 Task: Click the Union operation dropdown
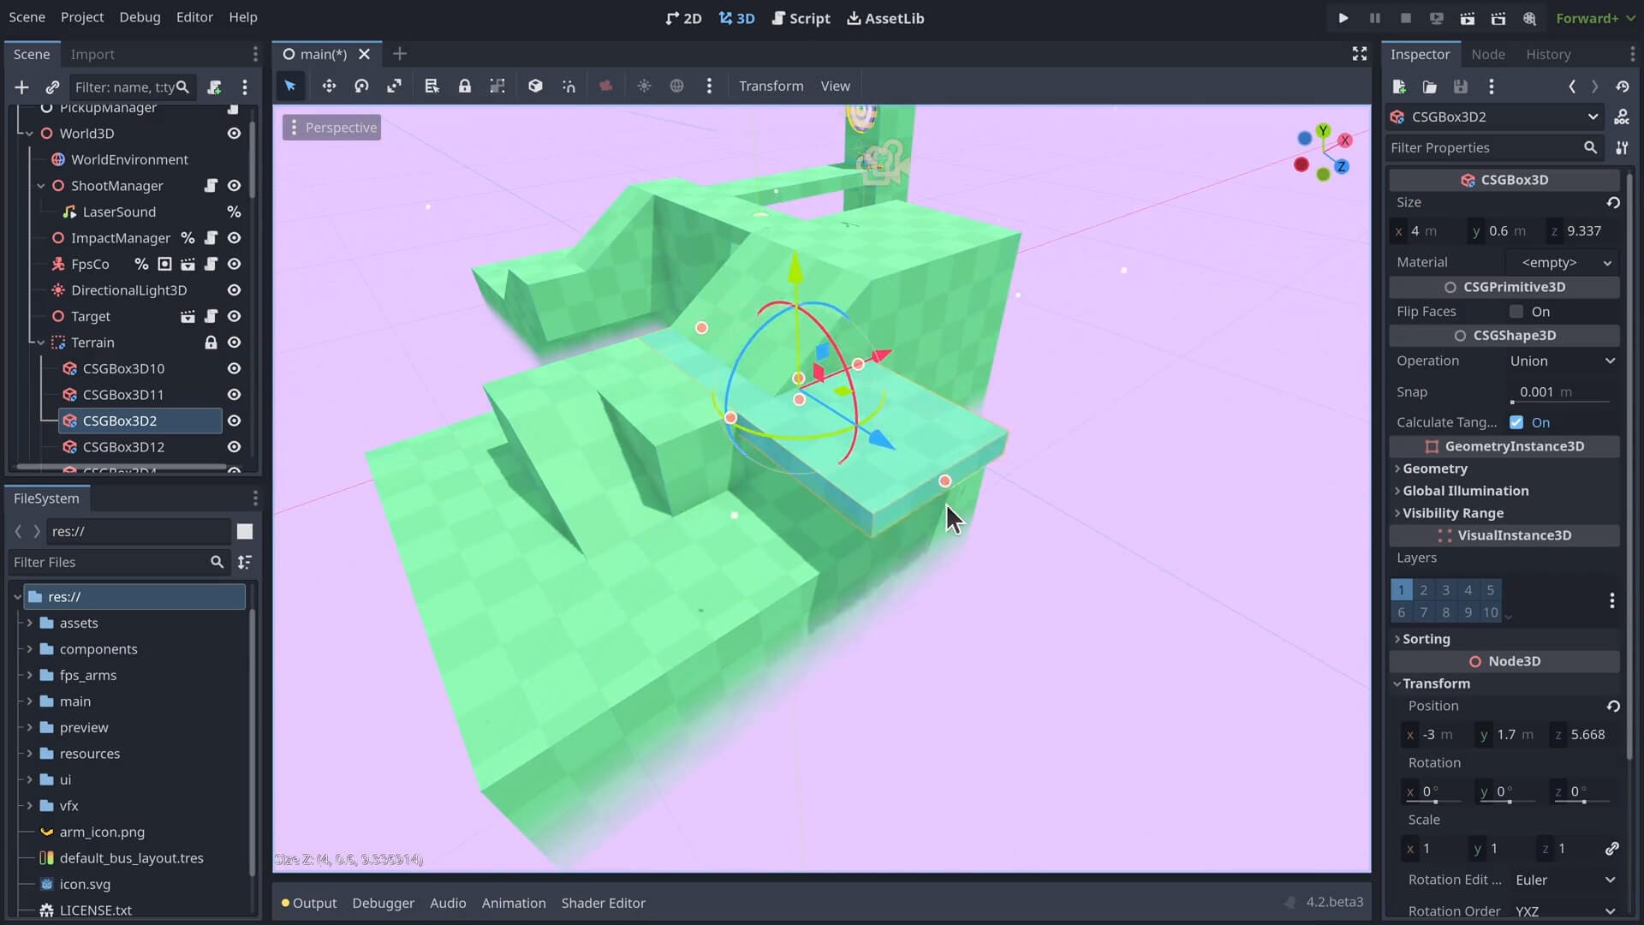coord(1563,361)
